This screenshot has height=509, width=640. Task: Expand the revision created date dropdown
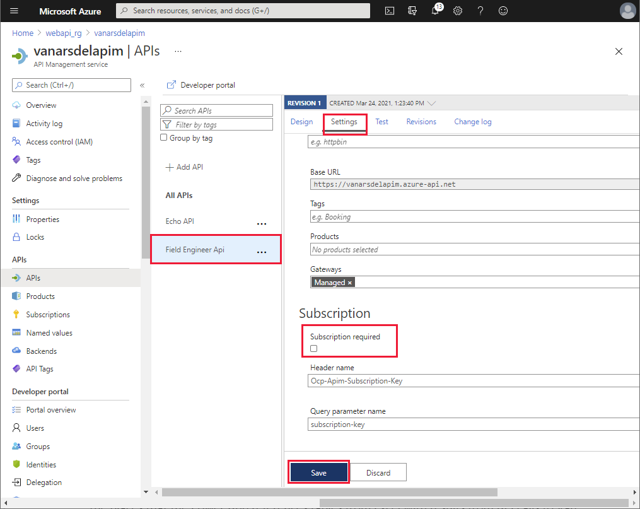coord(431,103)
